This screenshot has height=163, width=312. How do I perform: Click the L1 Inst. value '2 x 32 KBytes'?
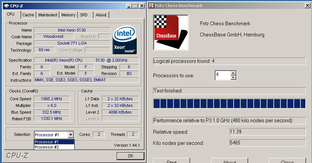coord(120,105)
